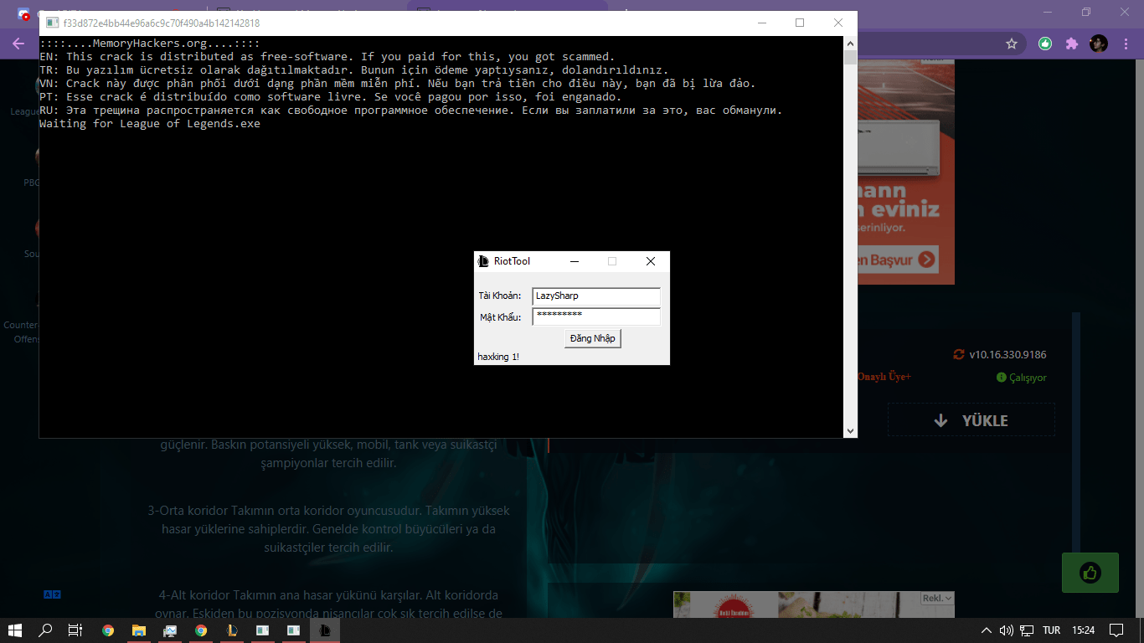Click the Chrome tab icon on the left

[23, 13]
